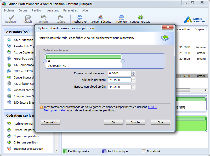This screenshot has height=156, width=210.
Task: Open the Tutoriels toolbar icon
Action: (x=121, y=18)
